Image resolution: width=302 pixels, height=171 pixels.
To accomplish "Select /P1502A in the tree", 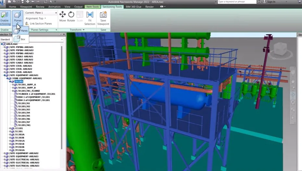I will pos(19,150).
